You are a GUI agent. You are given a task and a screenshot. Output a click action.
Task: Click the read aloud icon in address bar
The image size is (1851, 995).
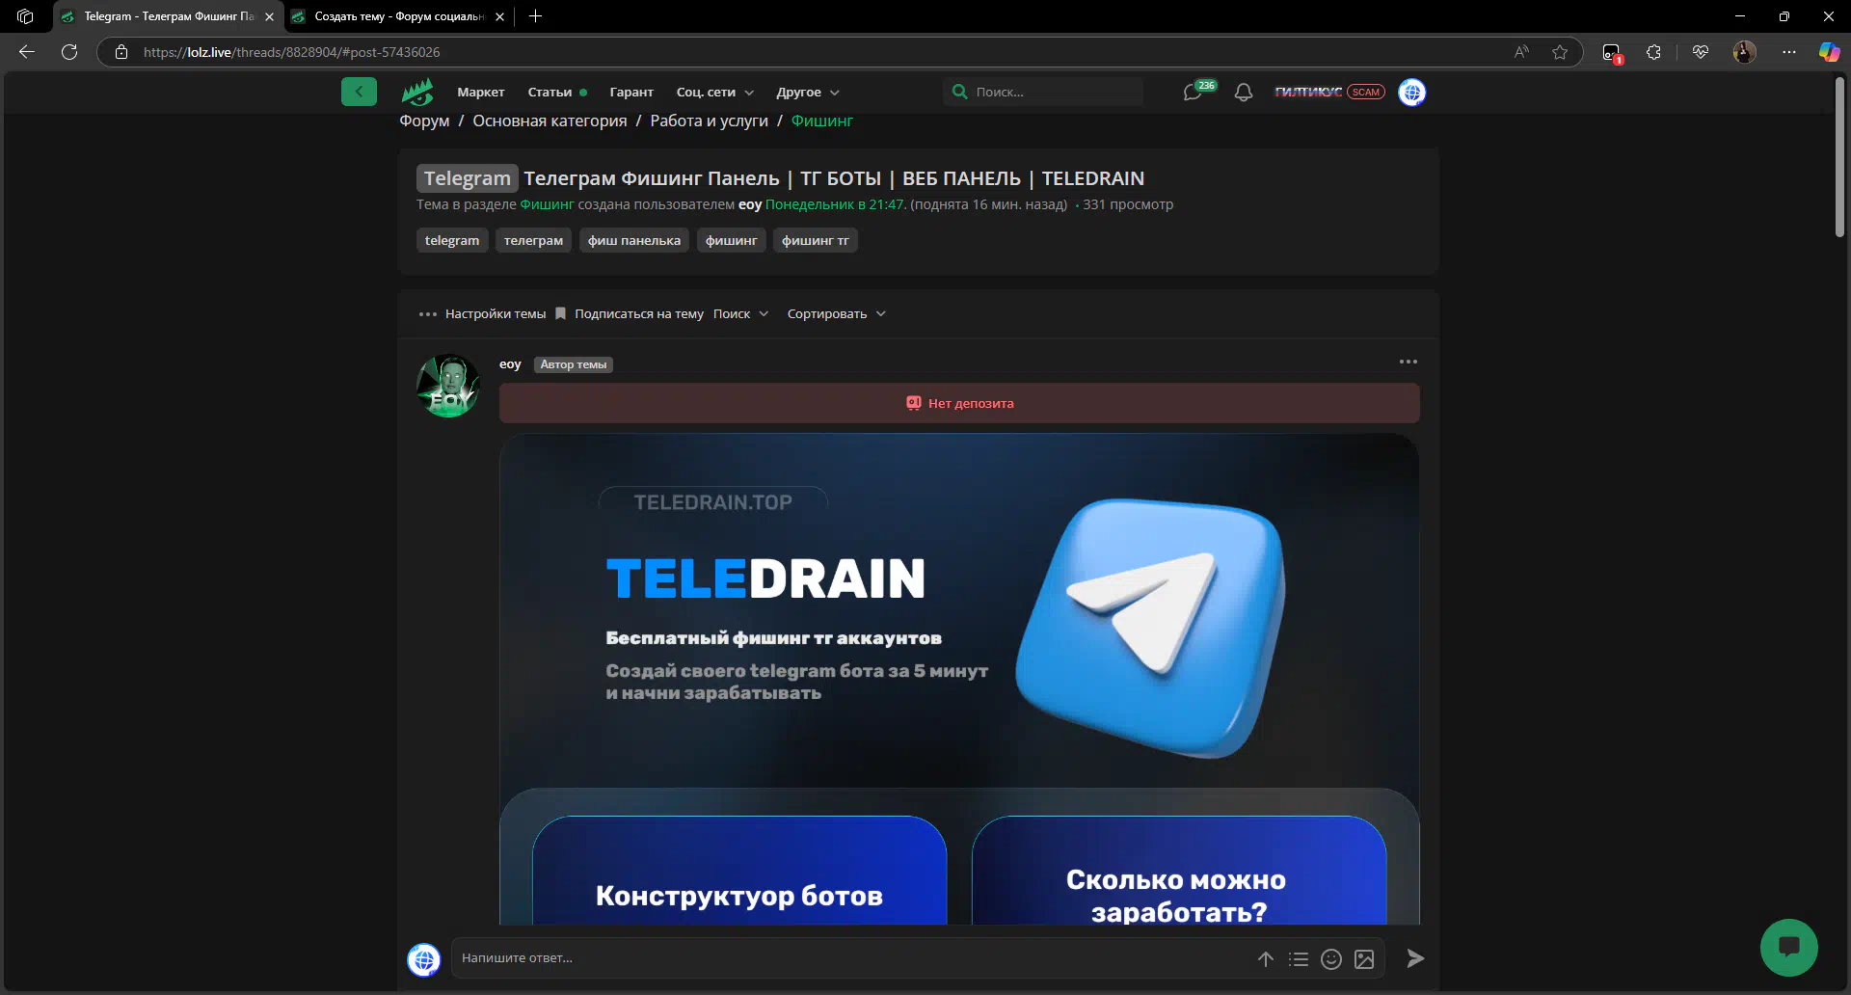coord(1521,52)
